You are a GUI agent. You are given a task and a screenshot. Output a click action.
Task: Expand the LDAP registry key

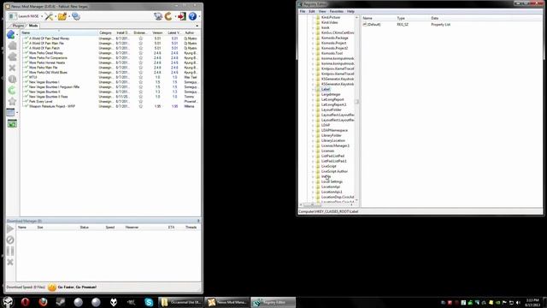coord(313,125)
